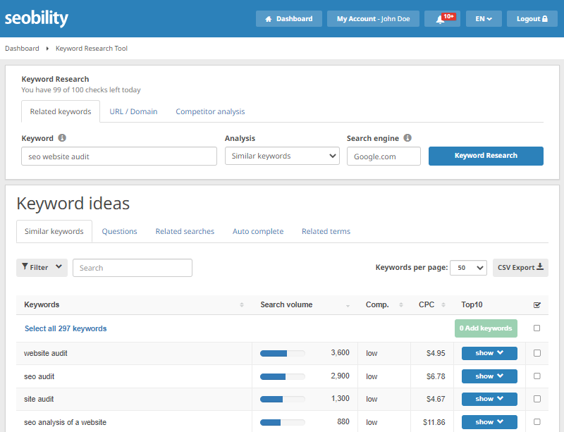Sort by Keywords column arrows
The width and height of the screenshot is (564, 432).
(x=242, y=305)
